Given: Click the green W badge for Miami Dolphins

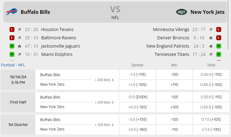Looking at the screenshot, I should click(x=12, y=54).
